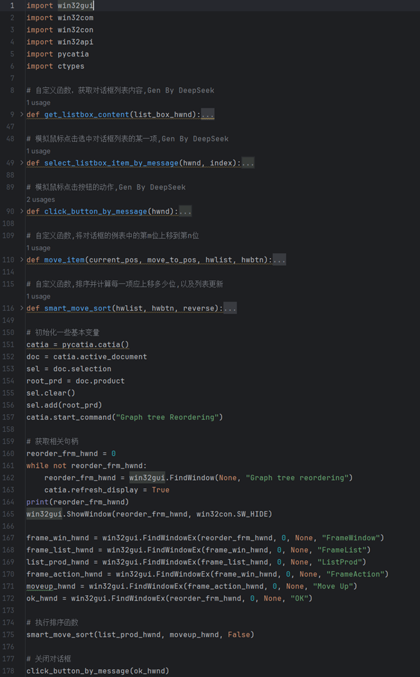The image size is (420, 677).
Task: Open the '1 usage' hint above get_listbox_content
Action: tap(39, 103)
